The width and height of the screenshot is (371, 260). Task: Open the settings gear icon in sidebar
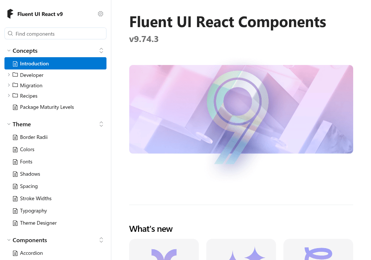(101, 14)
